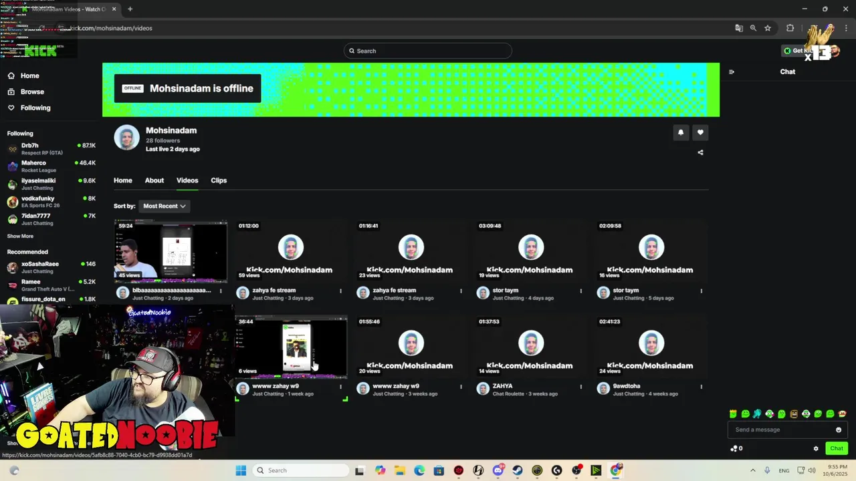This screenshot has width=856, height=481.
Task: Click the heart follow button
Action: pyautogui.click(x=700, y=132)
